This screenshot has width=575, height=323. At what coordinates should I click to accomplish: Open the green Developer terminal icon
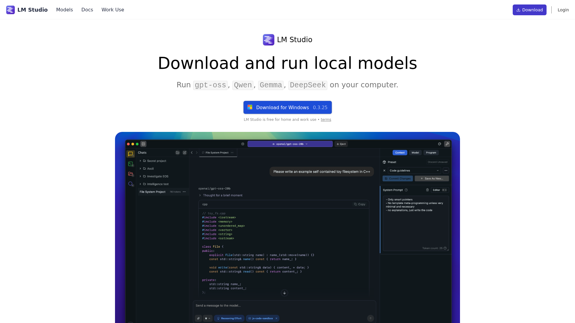pos(130,164)
